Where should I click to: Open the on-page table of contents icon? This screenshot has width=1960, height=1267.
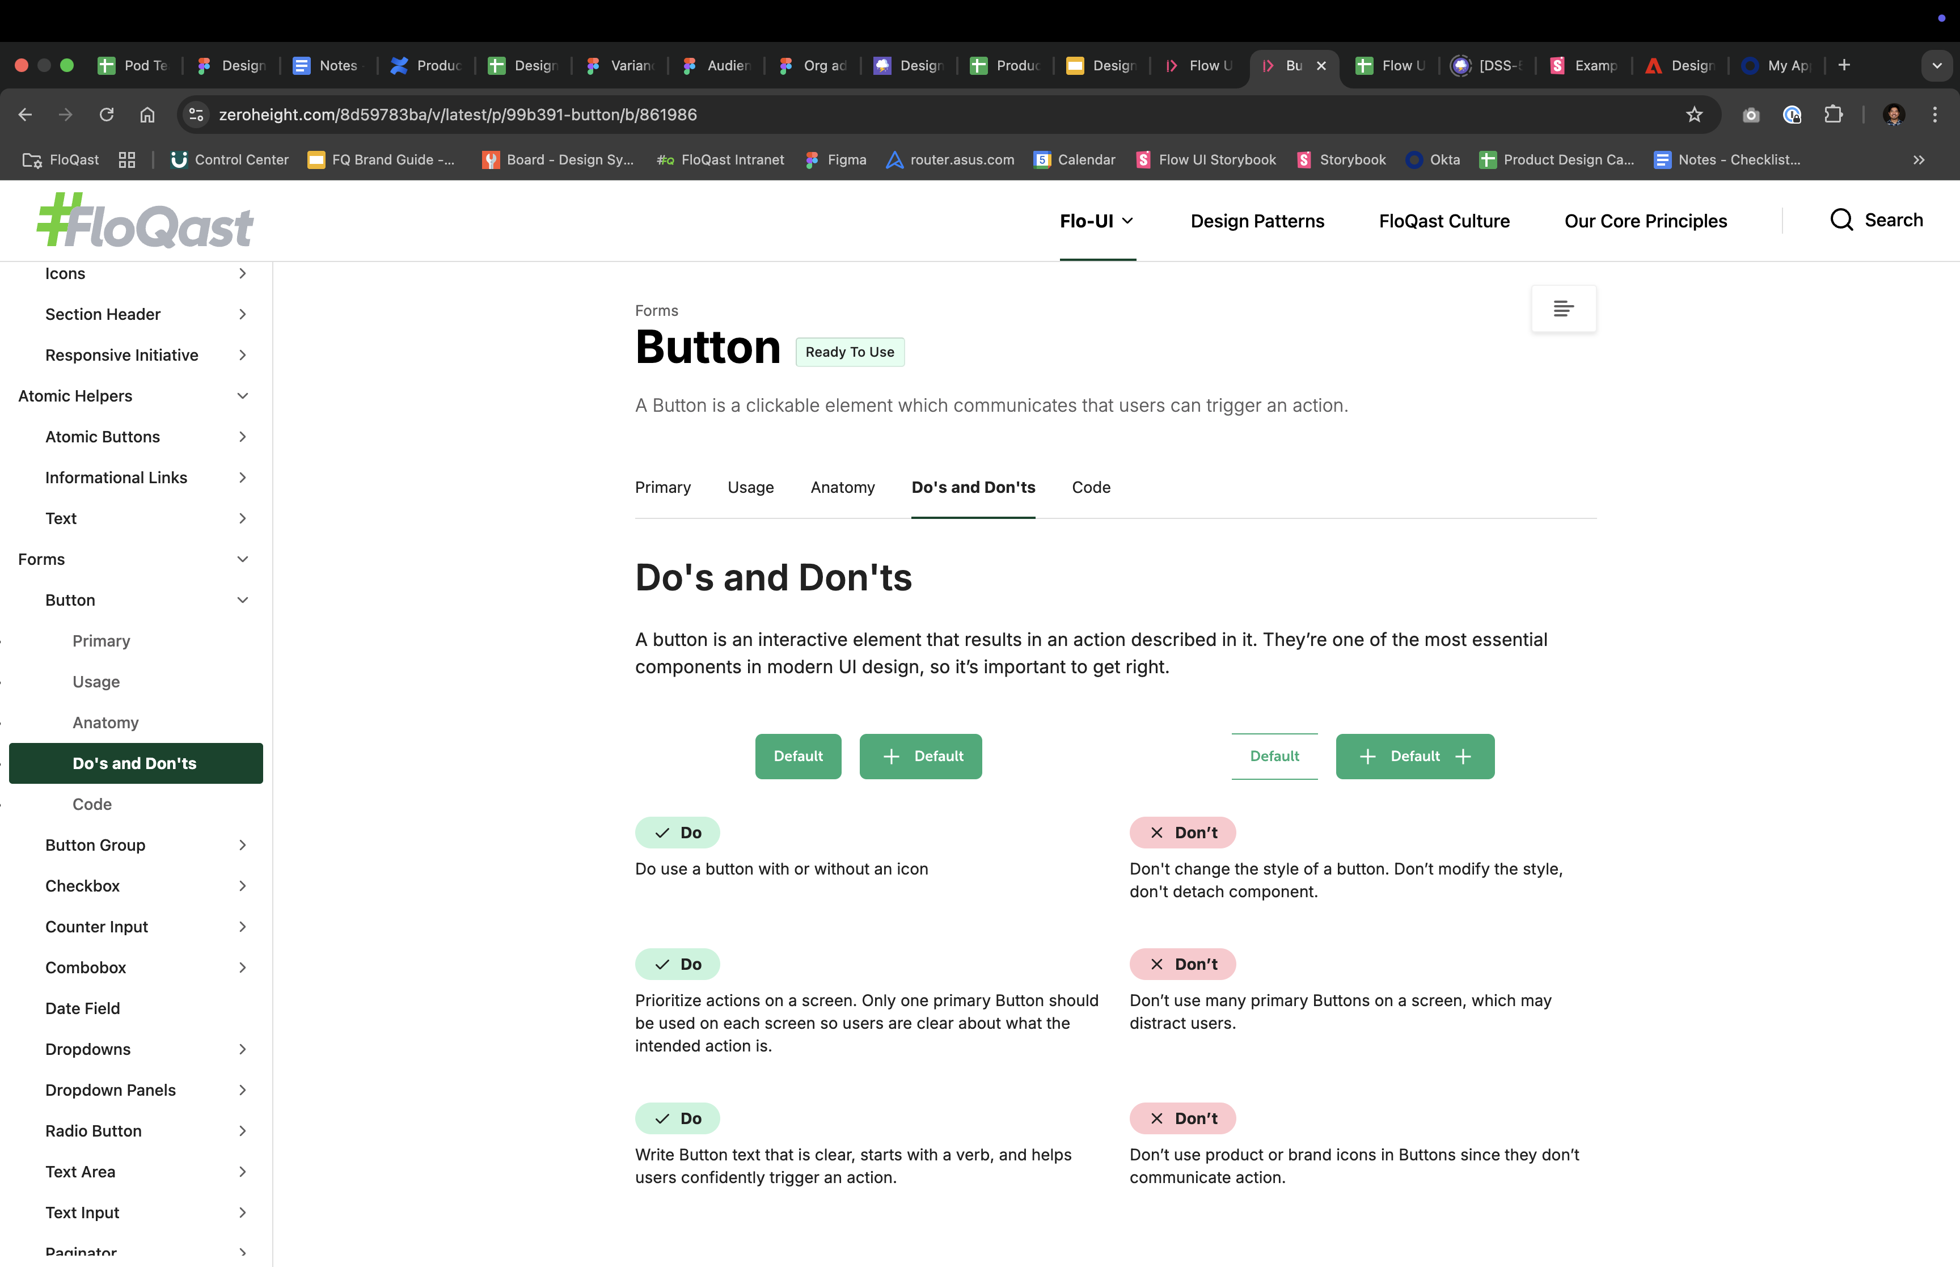point(1563,309)
